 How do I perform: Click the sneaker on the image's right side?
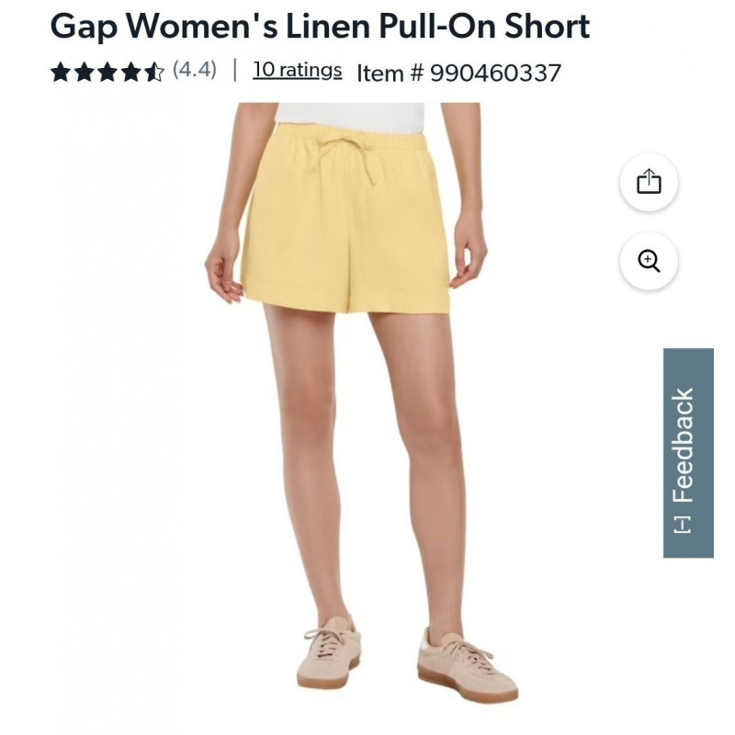tap(468, 665)
